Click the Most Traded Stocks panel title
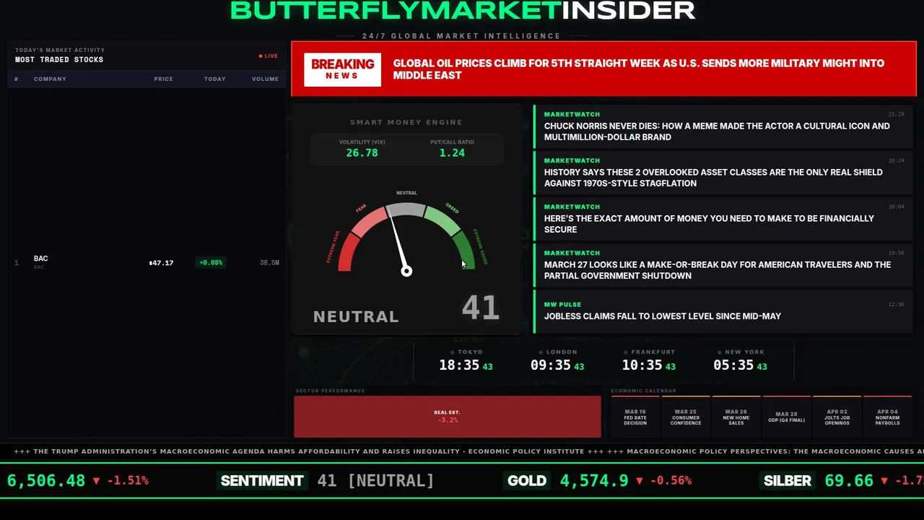The width and height of the screenshot is (924, 520). (59, 60)
